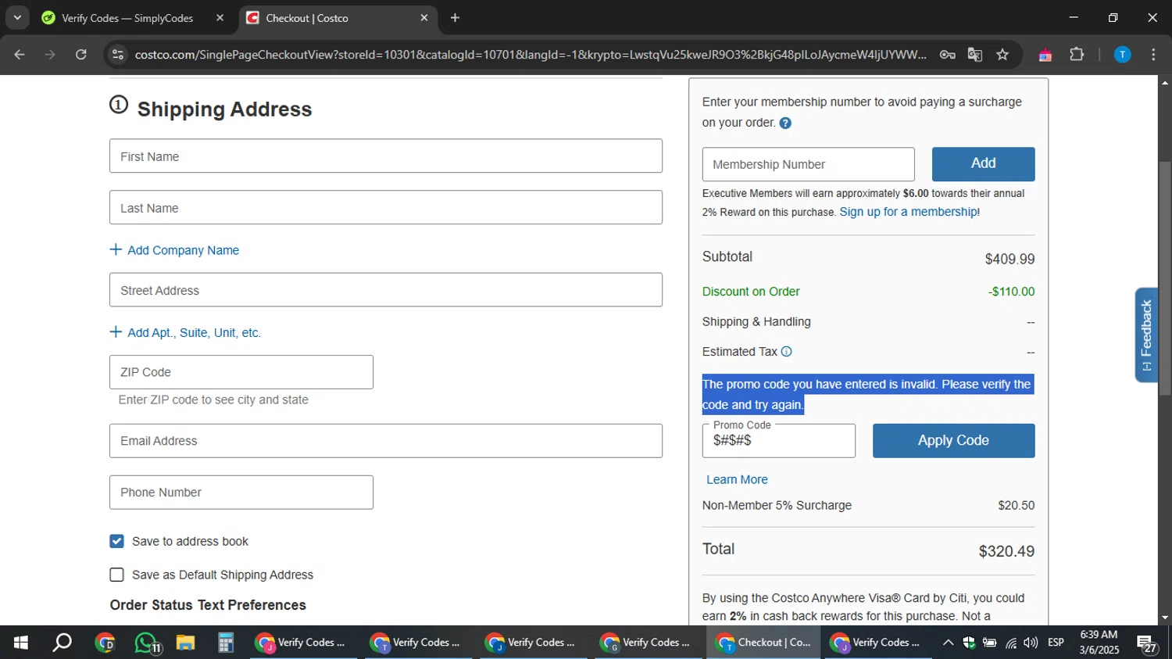The height and width of the screenshot is (659, 1172).
Task: Open the Learn More link
Action: 737,479
